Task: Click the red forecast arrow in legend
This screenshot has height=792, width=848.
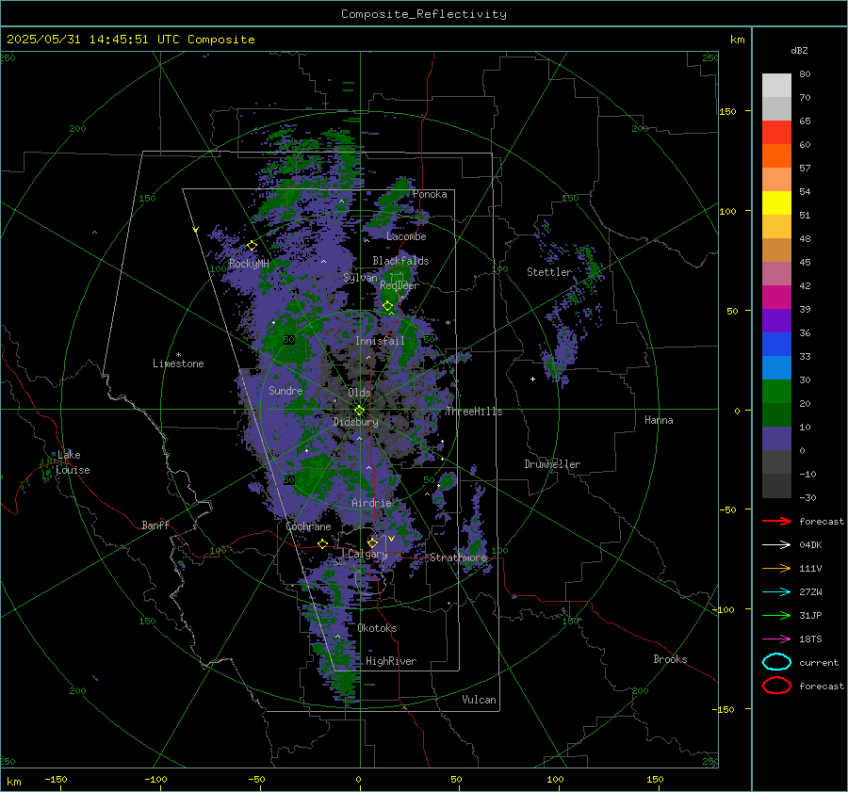Action: [776, 521]
